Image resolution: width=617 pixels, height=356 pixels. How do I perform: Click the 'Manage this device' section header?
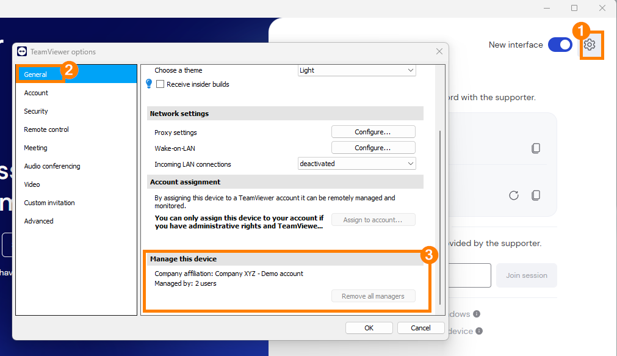click(x=285, y=259)
